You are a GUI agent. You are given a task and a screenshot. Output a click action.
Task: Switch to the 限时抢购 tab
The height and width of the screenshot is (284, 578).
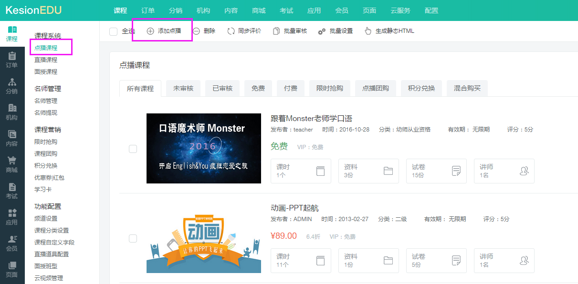(329, 88)
